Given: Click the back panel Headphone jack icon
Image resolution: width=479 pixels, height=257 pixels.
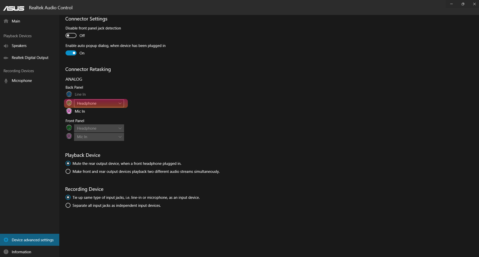Looking at the screenshot, I should [69, 103].
